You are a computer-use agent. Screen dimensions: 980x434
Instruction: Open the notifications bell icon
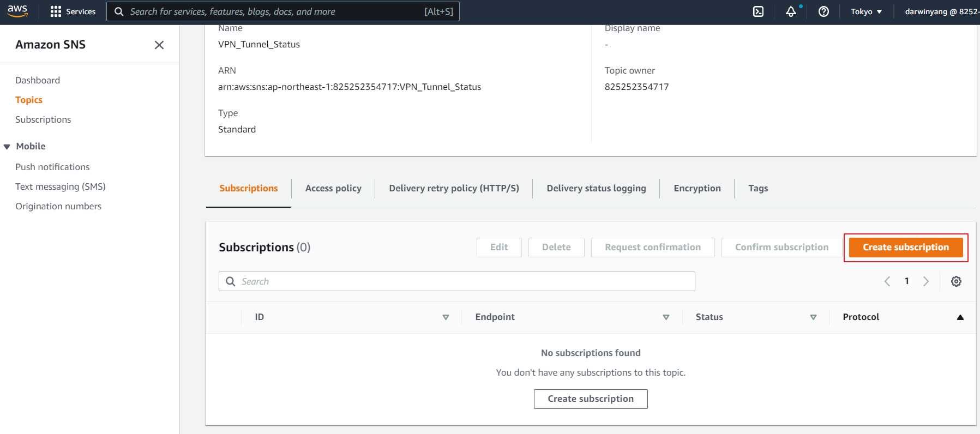[x=791, y=11]
